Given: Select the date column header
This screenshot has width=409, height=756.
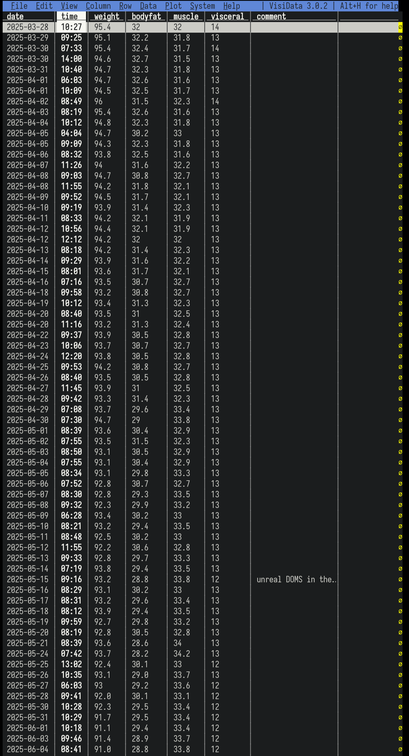Looking at the screenshot, I should tap(15, 16).
